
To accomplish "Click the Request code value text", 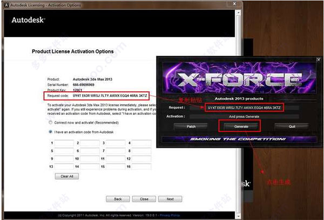I will [x=110, y=95].
